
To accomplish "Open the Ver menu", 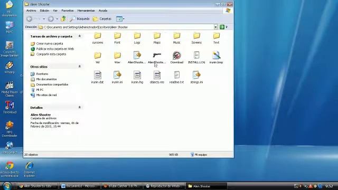I will click(x=55, y=11).
